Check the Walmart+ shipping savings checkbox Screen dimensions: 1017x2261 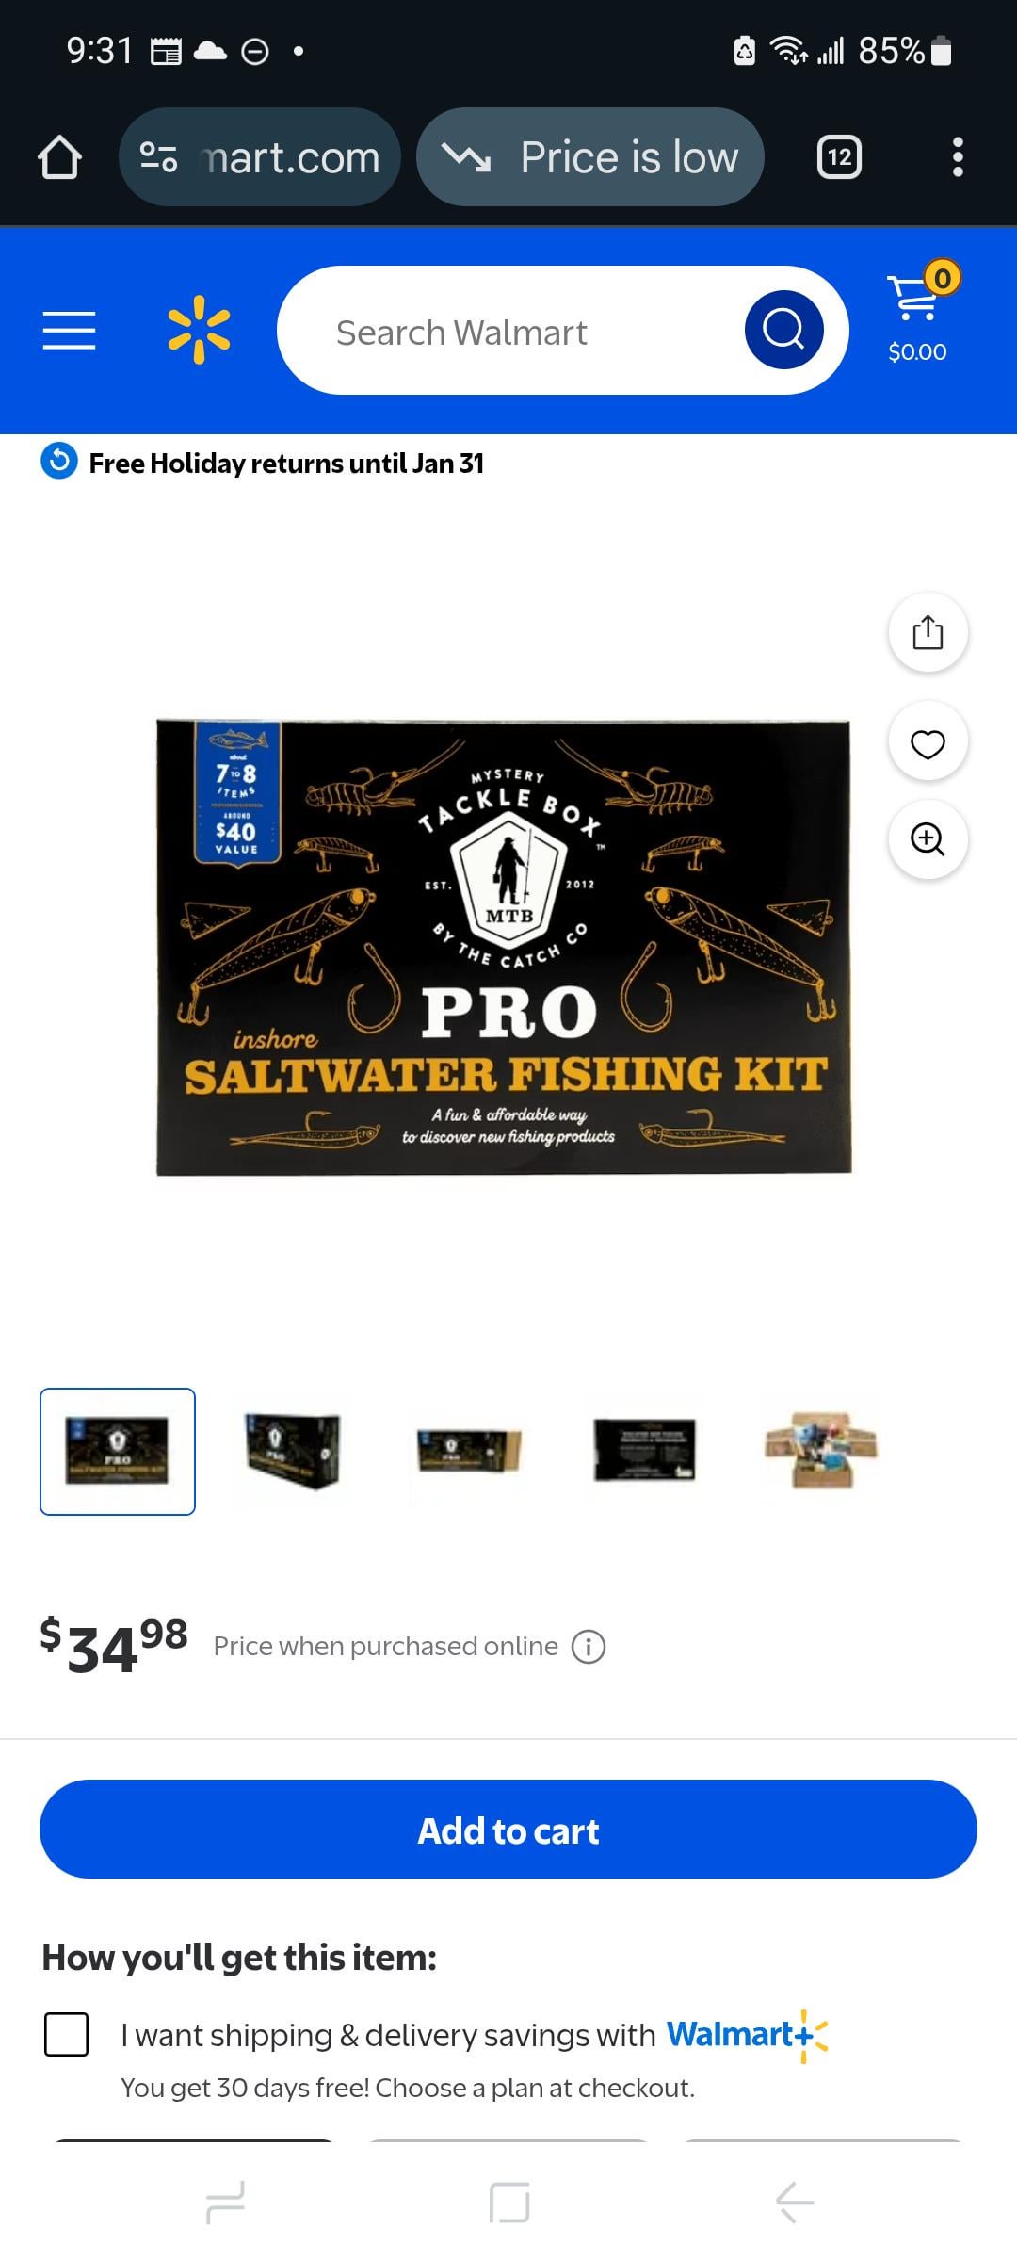click(x=67, y=2034)
